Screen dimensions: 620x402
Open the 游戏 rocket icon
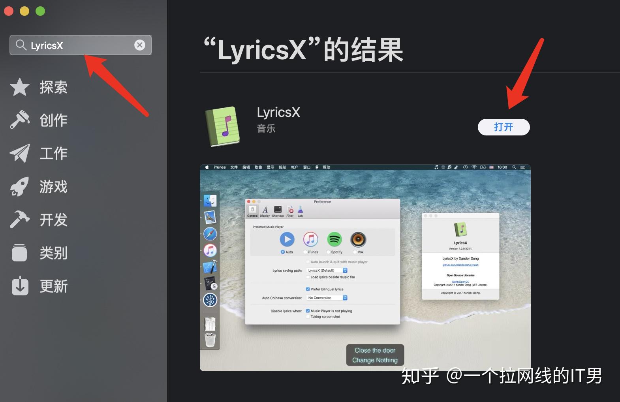20,186
